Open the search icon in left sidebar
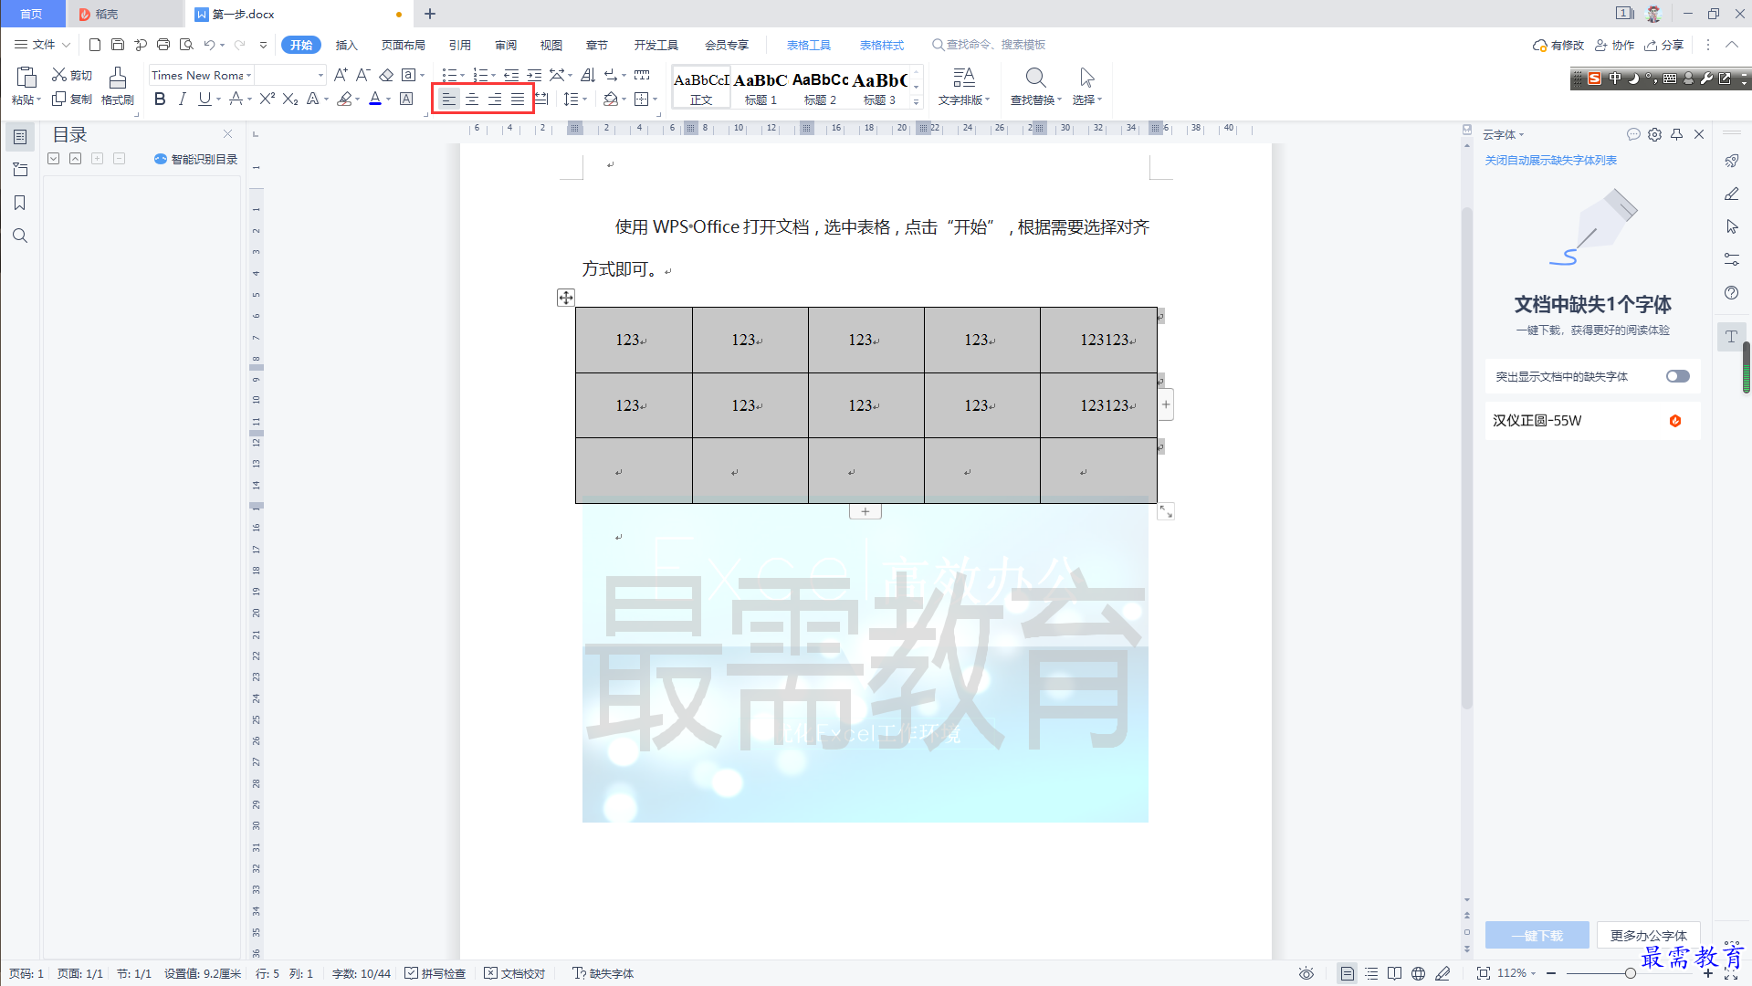The width and height of the screenshot is (1752, 986). 19,236
